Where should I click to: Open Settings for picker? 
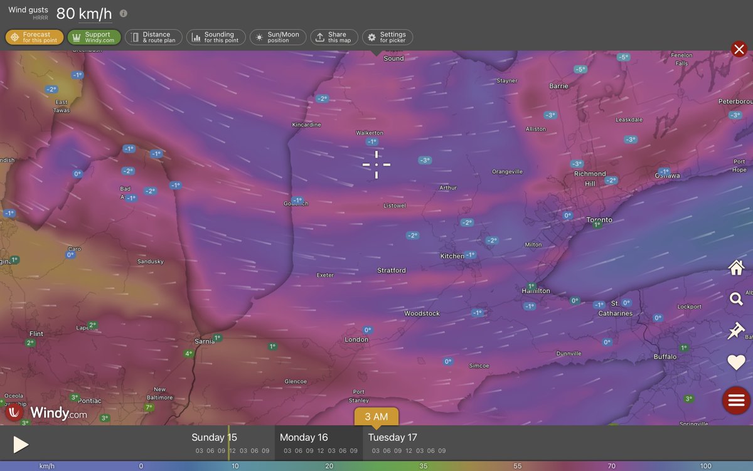coord(389,36)
